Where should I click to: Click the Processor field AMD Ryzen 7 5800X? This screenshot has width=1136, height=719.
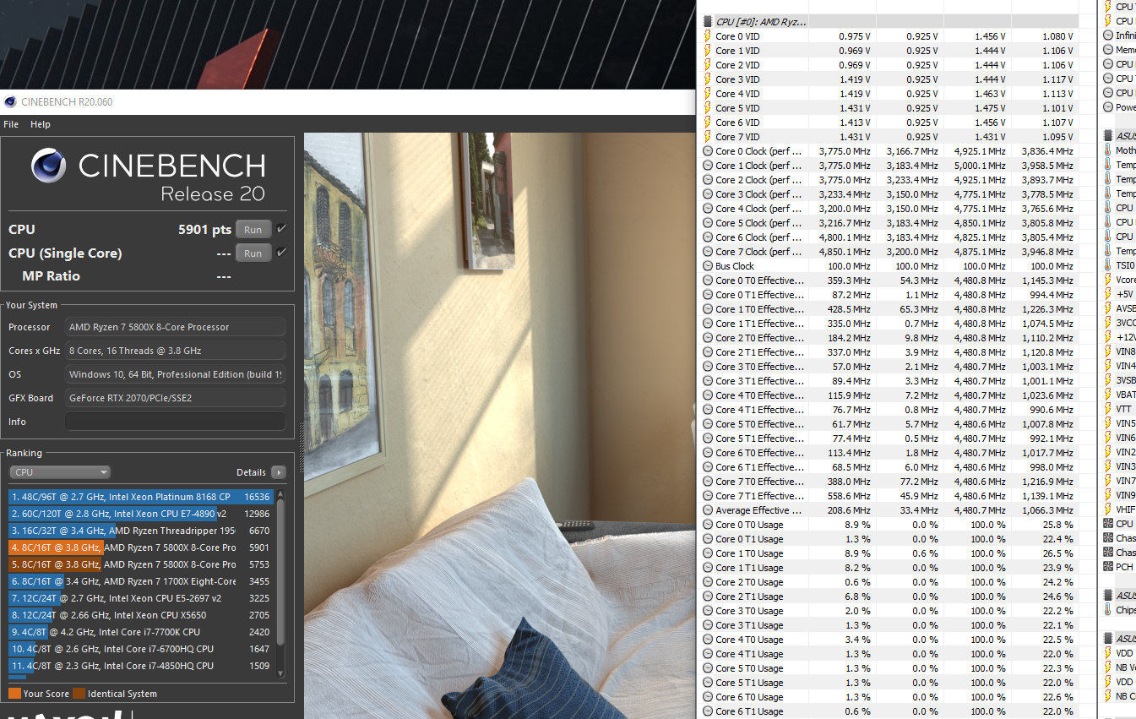(176, 327)
